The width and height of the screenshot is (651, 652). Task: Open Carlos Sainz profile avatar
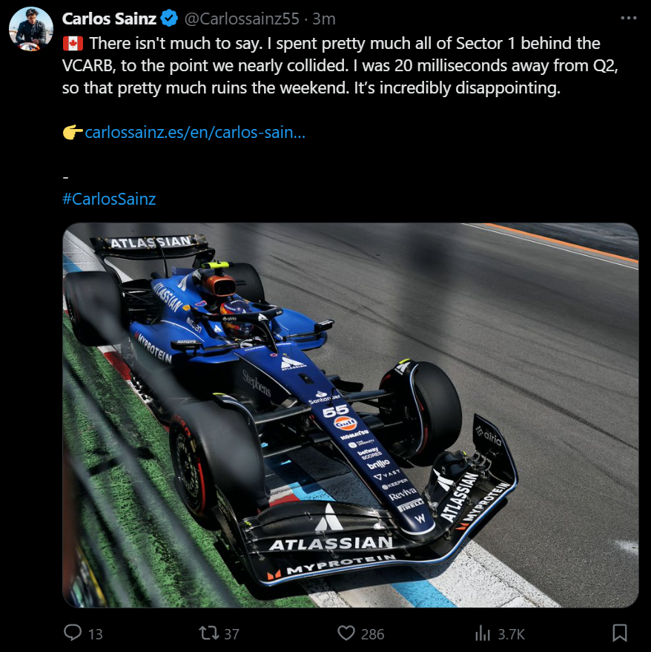(x=31, y=29)
